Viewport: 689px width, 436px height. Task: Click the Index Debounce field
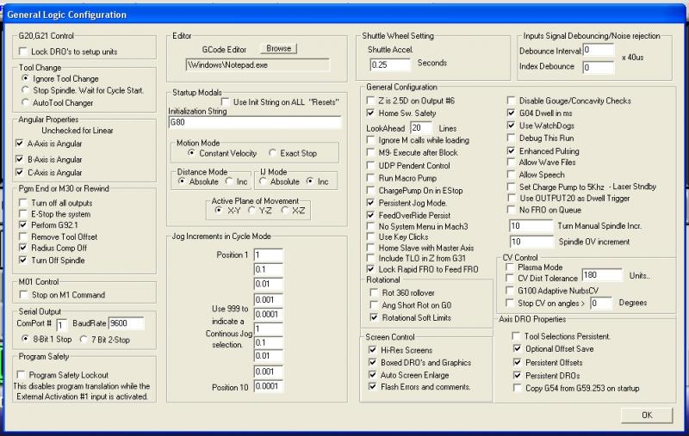tap(599, 68)
